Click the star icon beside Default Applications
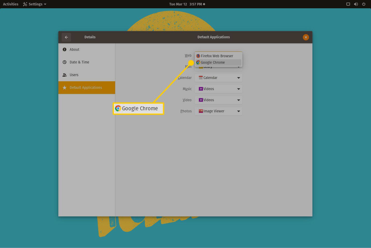The height and width of the screenshot is (248, 371). [x=65, y=87]
